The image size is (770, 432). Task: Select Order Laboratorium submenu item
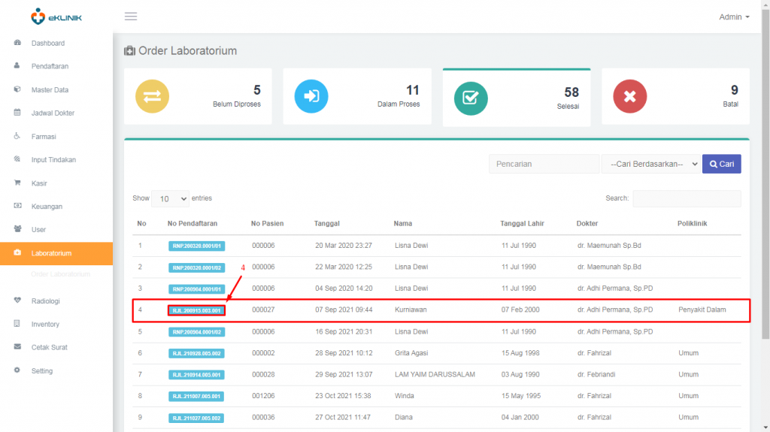click(60, 275)
